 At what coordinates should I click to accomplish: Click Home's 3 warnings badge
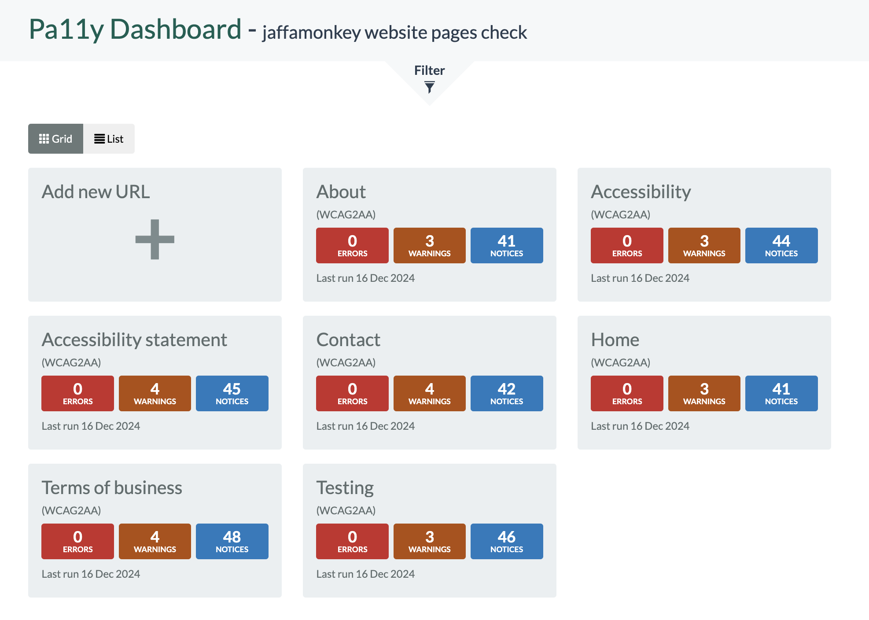(704, 393)
